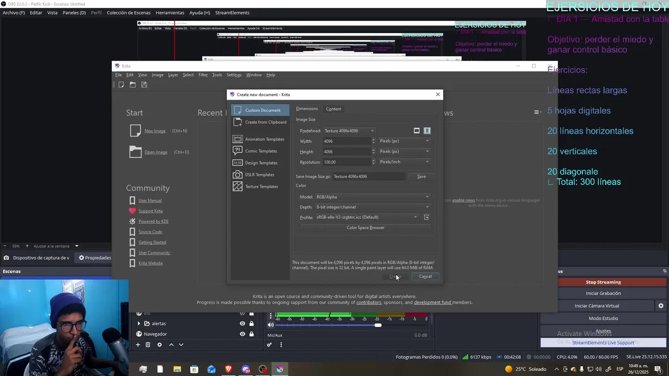Image resolution: width=669 pixels, height=376 pixels.
Task: Click Propiedades button in OBS
Action: 95,257
